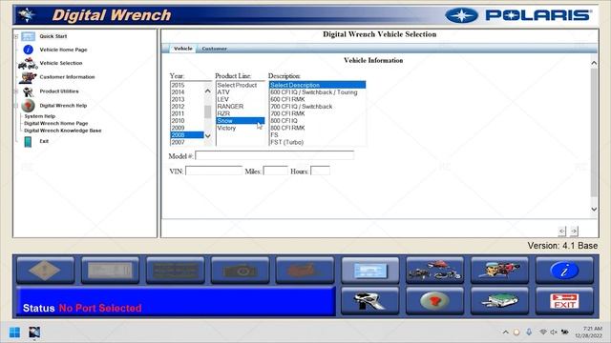Expand the Product Utilities tree node

(16, 91)
